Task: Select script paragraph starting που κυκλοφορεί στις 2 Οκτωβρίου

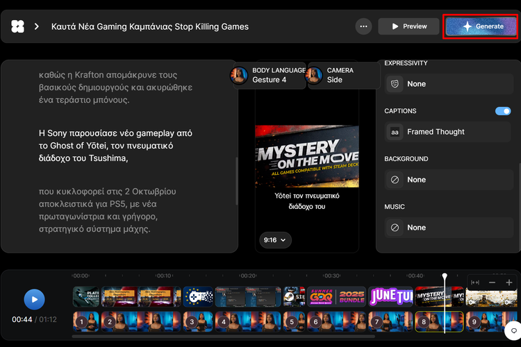Action: coord(108,210)
